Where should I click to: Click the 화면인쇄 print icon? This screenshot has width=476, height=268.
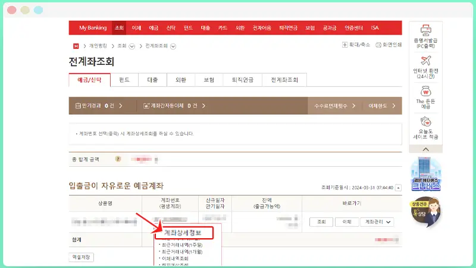[x=378, y=45]
